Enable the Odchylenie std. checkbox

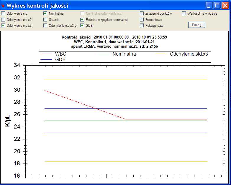tap(3, 14)
